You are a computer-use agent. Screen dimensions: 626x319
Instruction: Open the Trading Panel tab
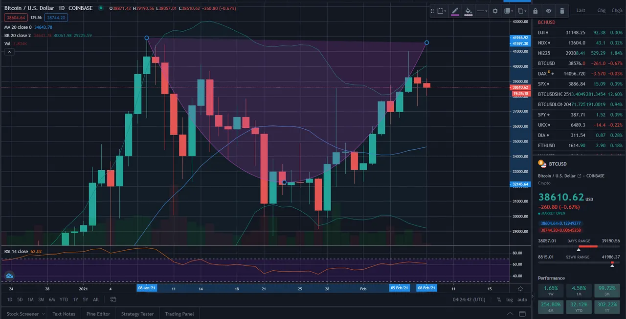click(x=179, y=314)
